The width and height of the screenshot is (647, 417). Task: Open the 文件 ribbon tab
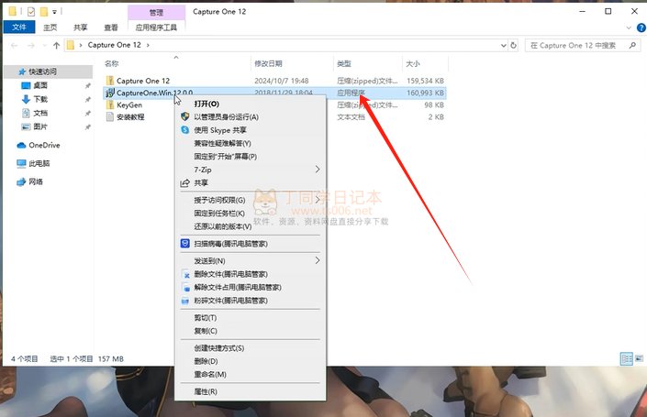19,27
